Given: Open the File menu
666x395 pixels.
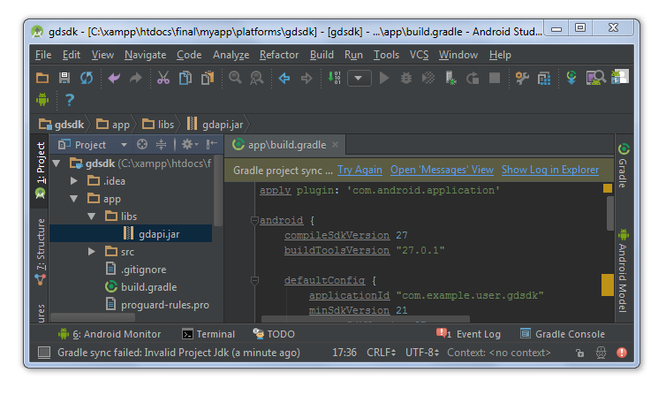Looking at the screenshot, I should (x=43, y=55).
